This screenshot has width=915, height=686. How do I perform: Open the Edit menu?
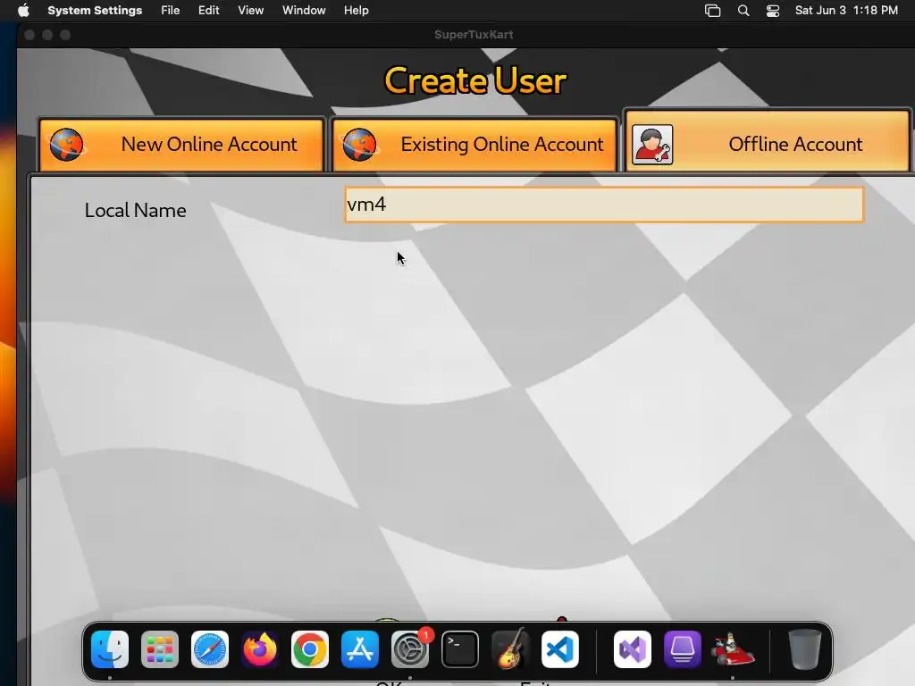tap(208, 11)
